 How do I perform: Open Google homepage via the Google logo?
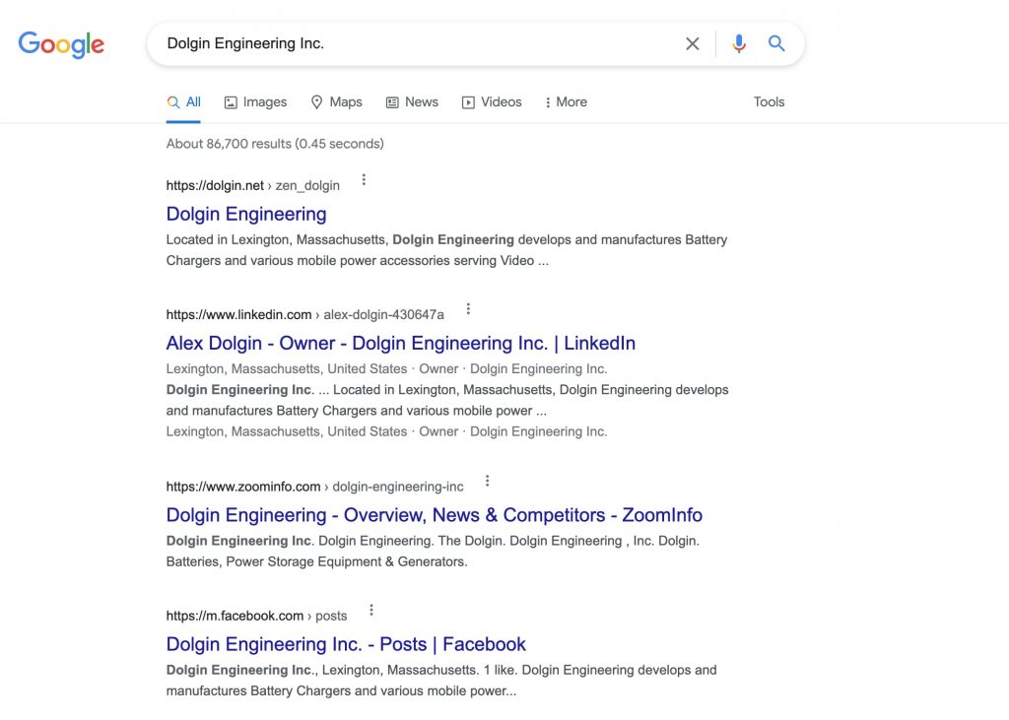tap(61, 44)
